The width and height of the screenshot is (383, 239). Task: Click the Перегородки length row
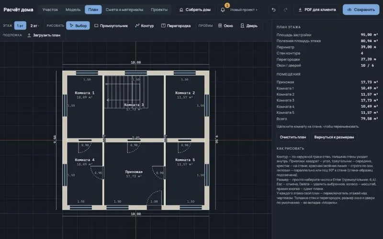pyautogui.click(x=327, y=59)
